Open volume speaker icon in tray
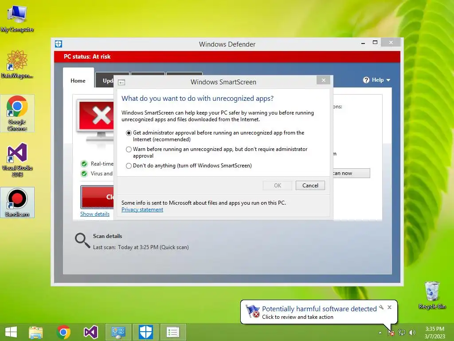 412,333
